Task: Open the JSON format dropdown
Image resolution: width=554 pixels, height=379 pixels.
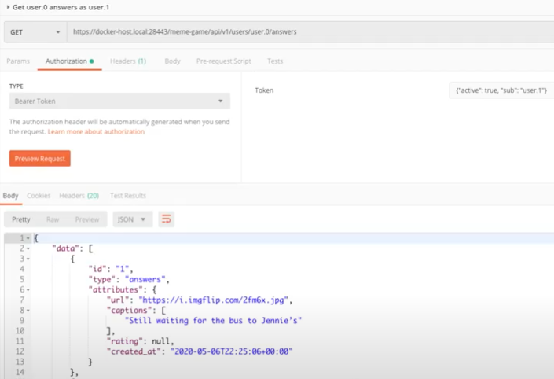Action: click(133, 219)
